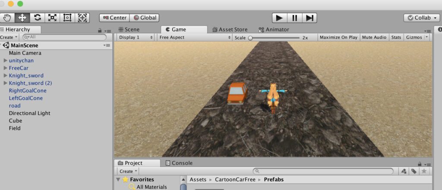This screenshot has width=442, height=190.
Task: Switch to the Console tab
Action: (x=179, y=163)
